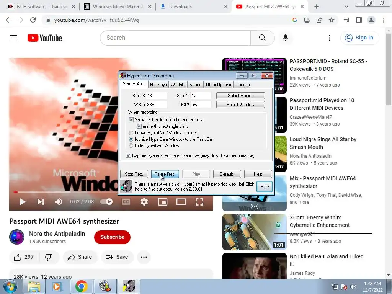Open PASSPORT.MID Roland SC-55 video thumbnail
The height and width of the screenshot is (294, 392).
tap(255, 76)
